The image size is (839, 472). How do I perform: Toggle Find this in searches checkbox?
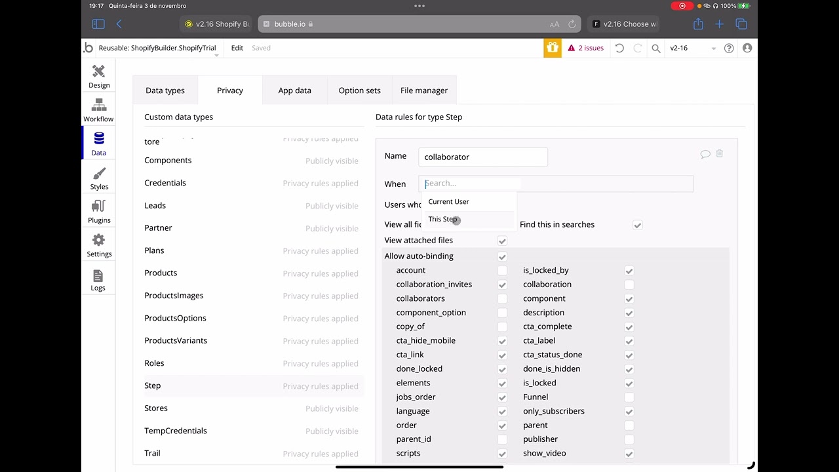click(x=637, y=225)
